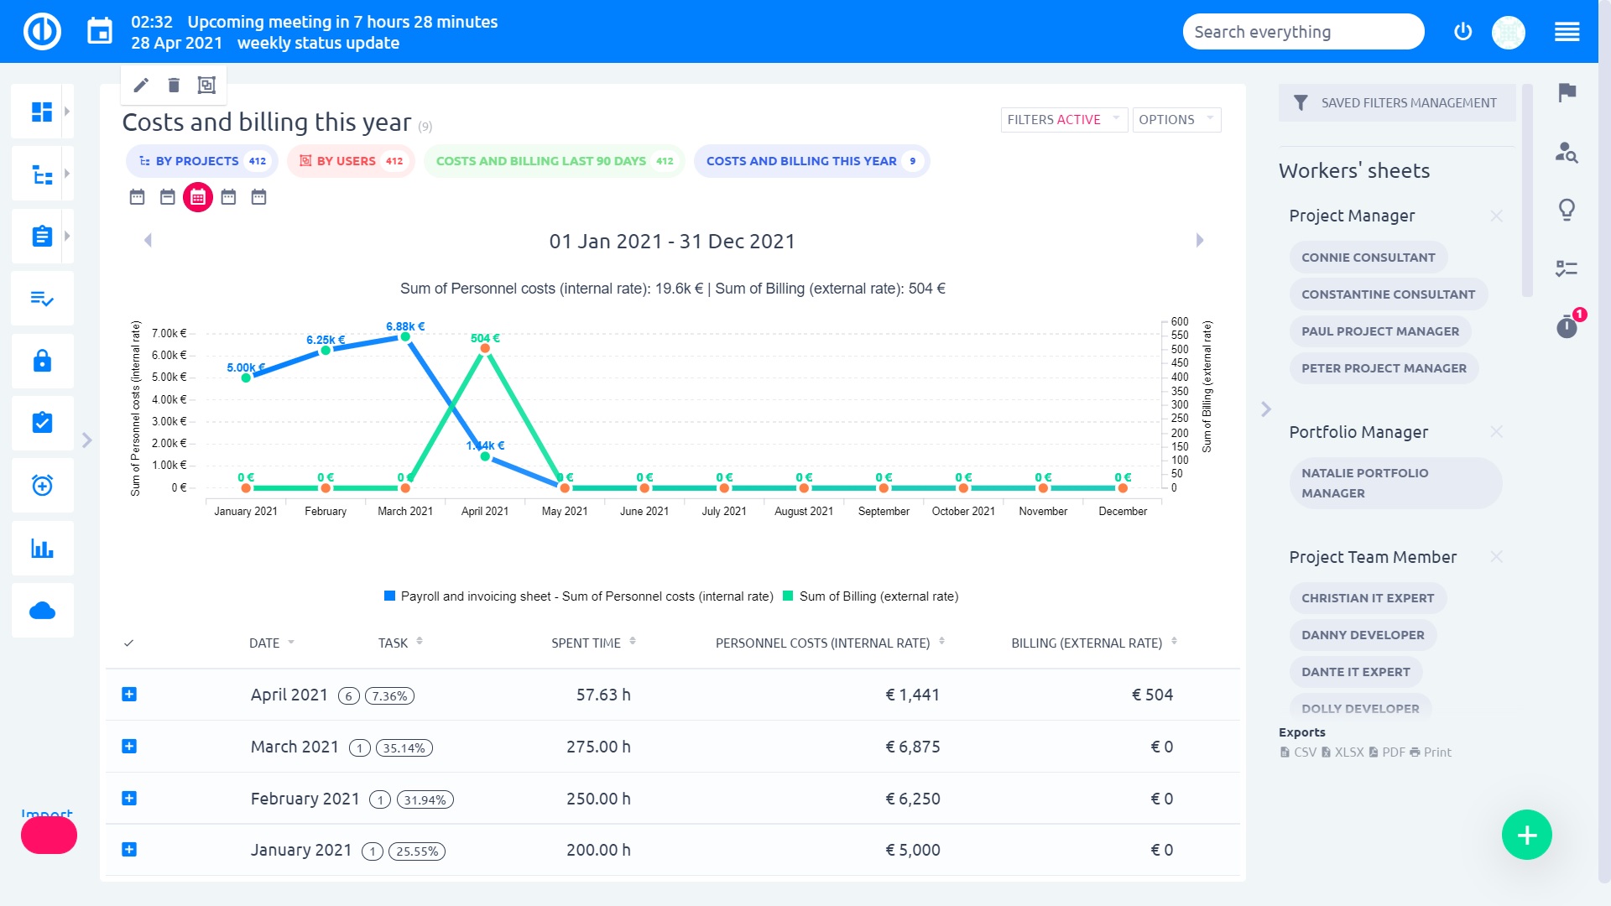Click the pencil edit icon above the title
1611x906 pixels.
pos(141,85)
